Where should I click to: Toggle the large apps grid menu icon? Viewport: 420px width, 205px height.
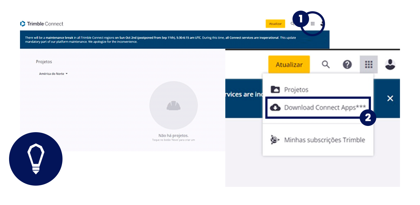point(369,65)
